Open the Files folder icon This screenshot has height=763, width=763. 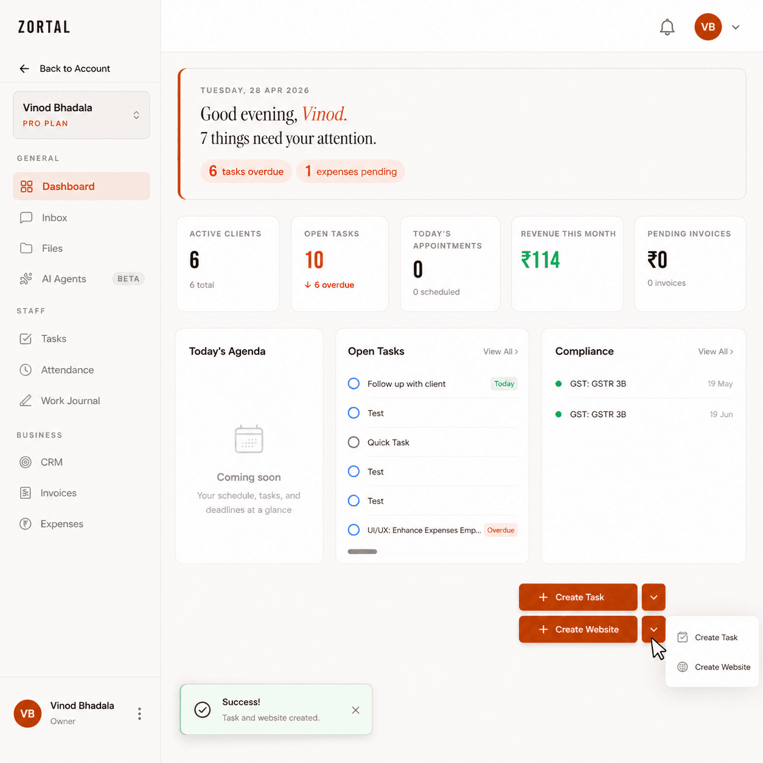26,248
